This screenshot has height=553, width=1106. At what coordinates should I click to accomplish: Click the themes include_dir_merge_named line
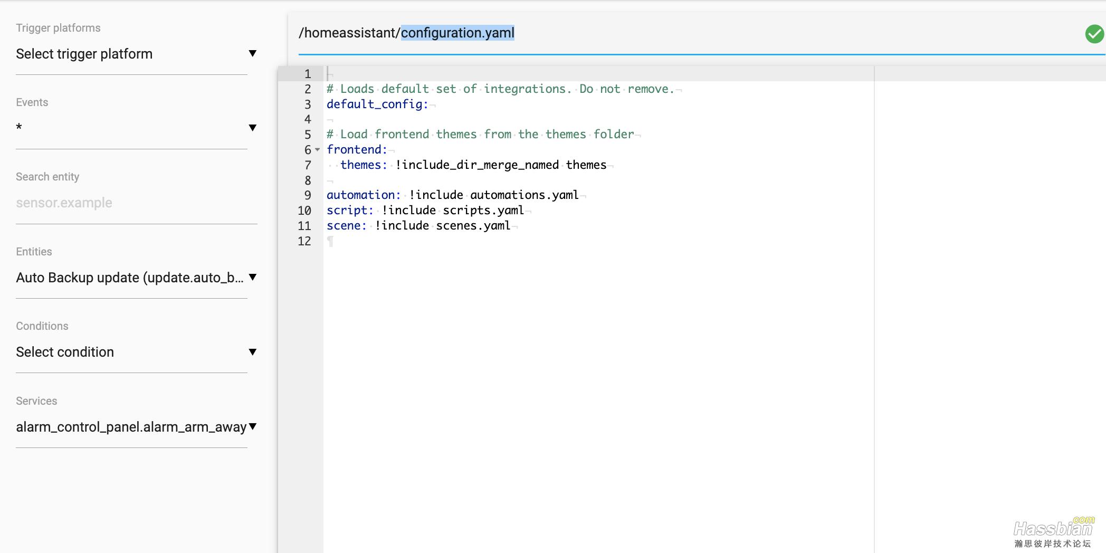pos(473,165)
